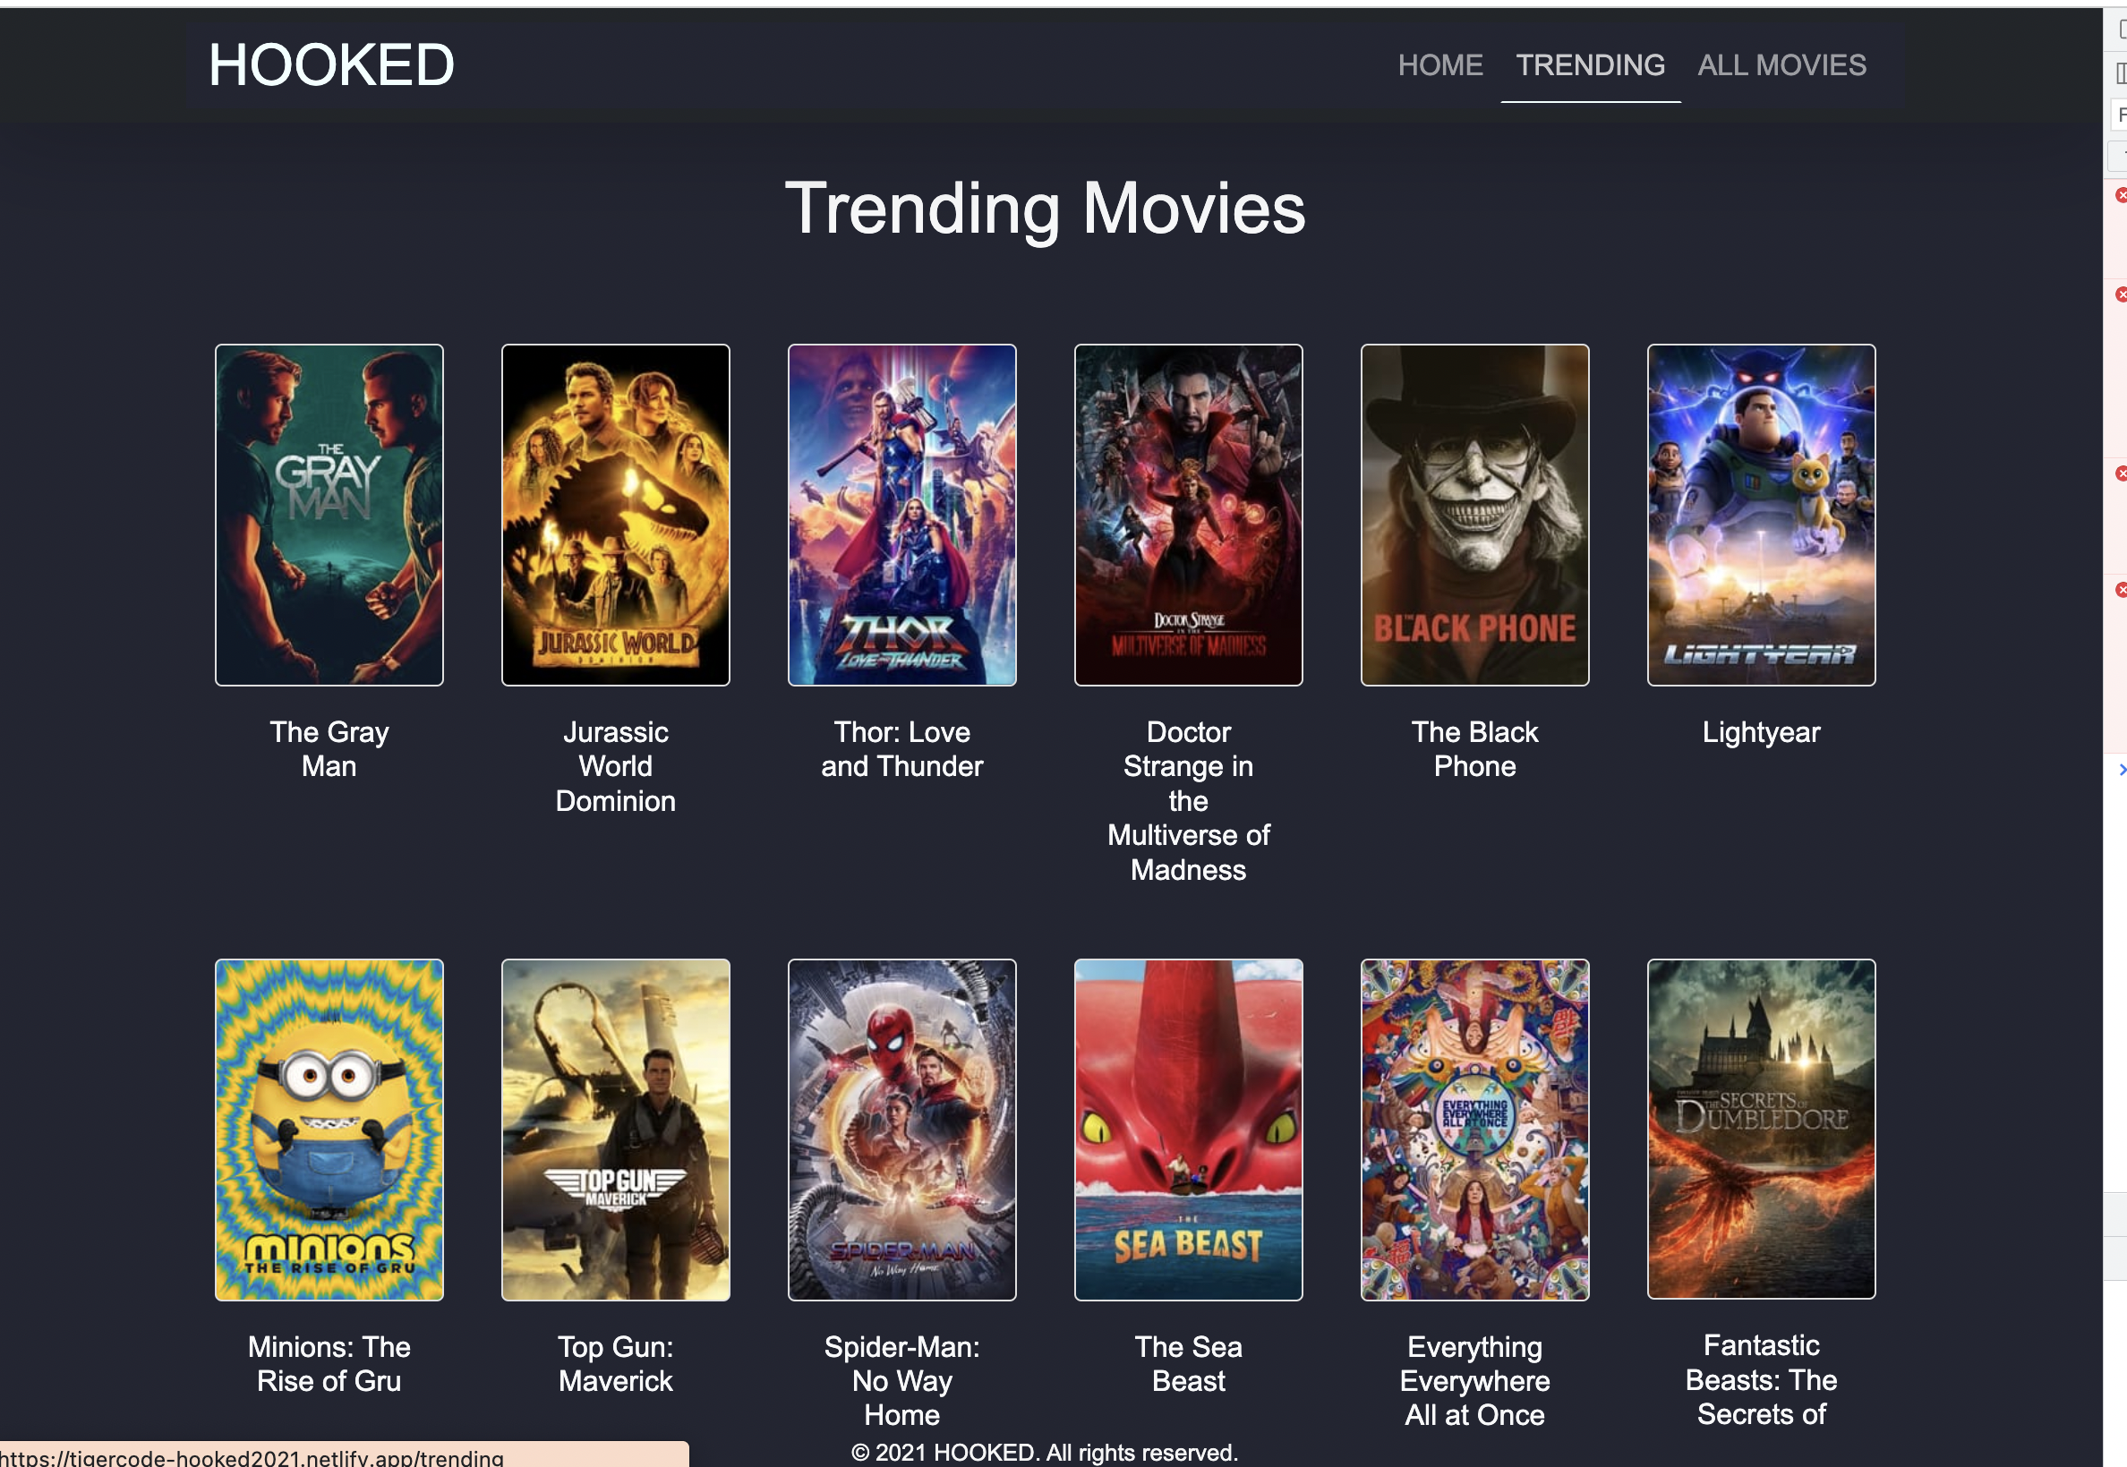This screenshot has width=2127, height=1467.
Task: Open Doctor Strange Multiverse of Madness poster
Action: click(x=1188, y=515)
